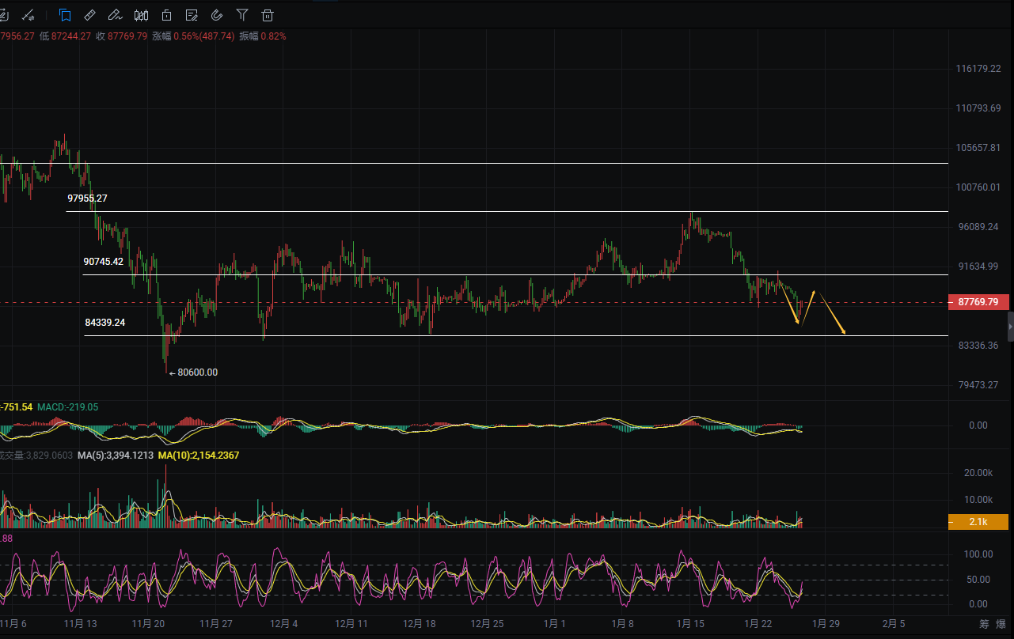Click the 爆 tab at bottom right
Image resolution: width=1014 pixels, height=639 pixels.
1001,624
